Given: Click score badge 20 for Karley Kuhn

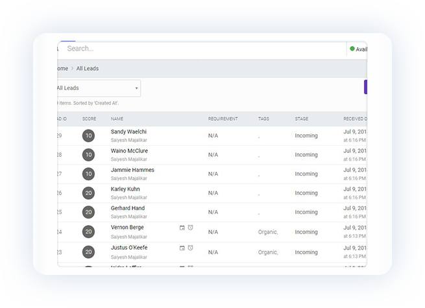Looking at the screenshot, I should (88, 193).
